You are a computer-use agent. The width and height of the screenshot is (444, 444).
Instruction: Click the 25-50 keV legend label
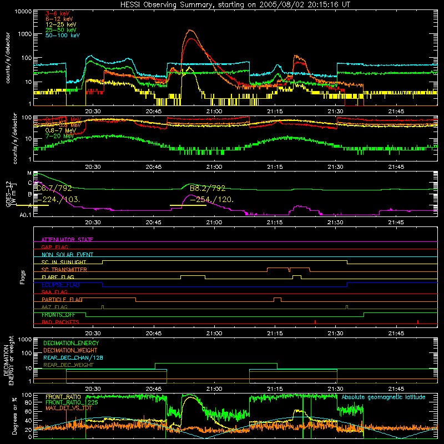coord(60,30)
